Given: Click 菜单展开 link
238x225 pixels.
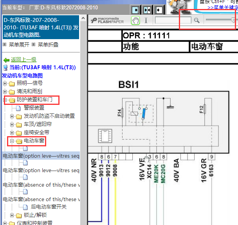Looking at the screenshot, I should pyautogui.click(x=19, y=45).
